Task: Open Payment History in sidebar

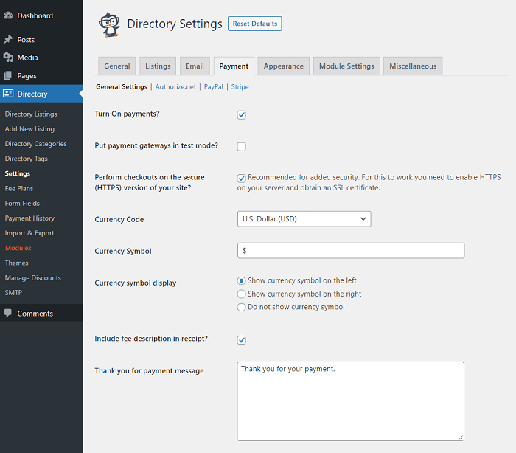Action: coord(29,218)
